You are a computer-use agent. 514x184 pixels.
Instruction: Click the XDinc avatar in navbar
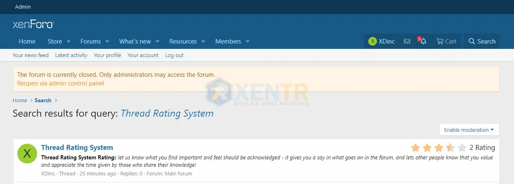point(372,41)
